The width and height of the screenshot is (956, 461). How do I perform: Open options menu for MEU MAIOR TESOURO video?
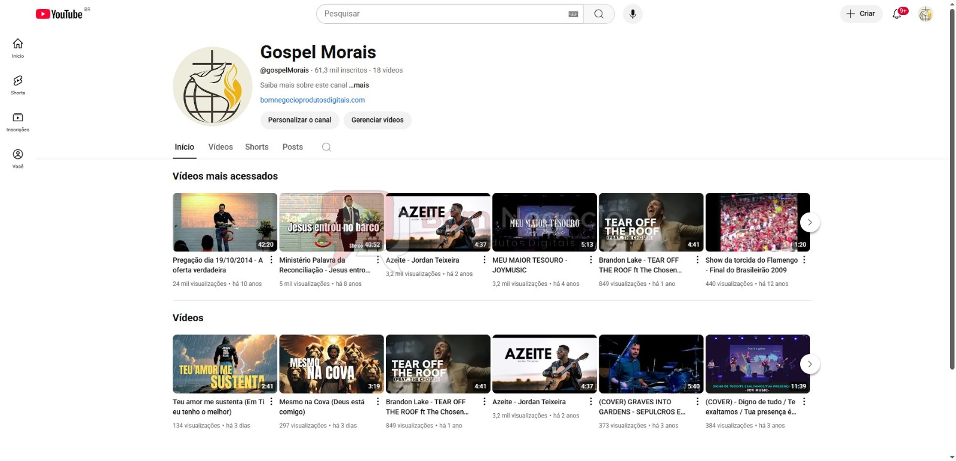pyautogui.click(x=591, y=260)
